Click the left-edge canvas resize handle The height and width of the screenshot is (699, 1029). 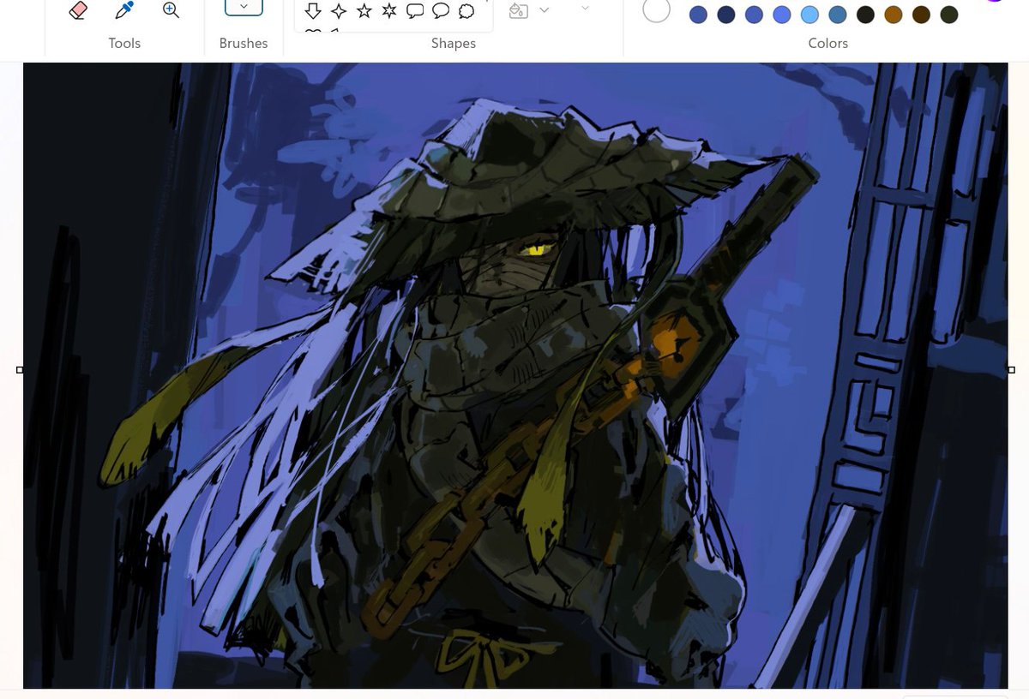pos(20,370)
